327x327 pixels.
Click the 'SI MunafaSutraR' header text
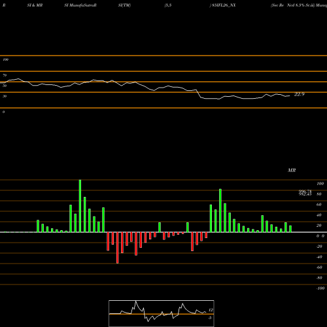(80, 5)
